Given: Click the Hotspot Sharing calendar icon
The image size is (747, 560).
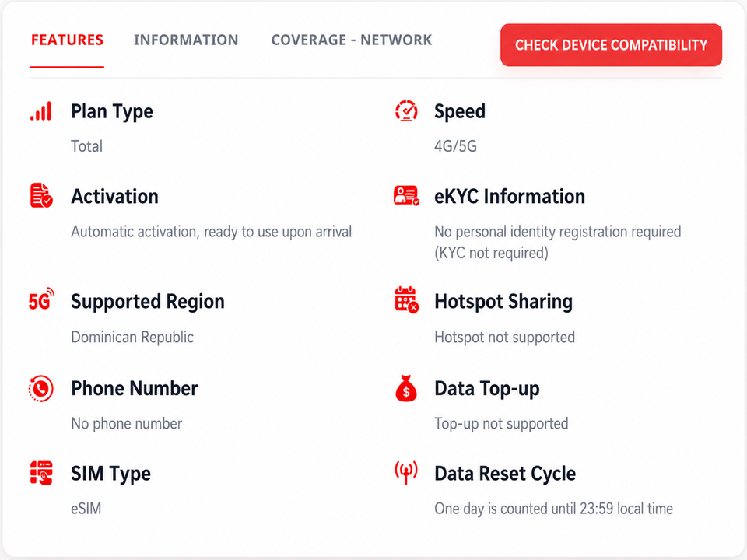Looking at the screenshot, I should [x=406, y=299].
